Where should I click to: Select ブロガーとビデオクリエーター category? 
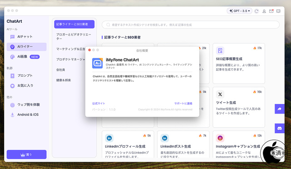click(x=74, y=36)
